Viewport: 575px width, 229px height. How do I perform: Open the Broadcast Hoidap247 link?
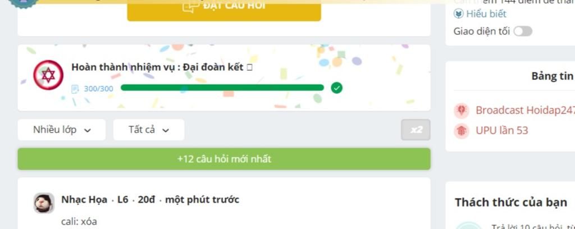[525, 110]
